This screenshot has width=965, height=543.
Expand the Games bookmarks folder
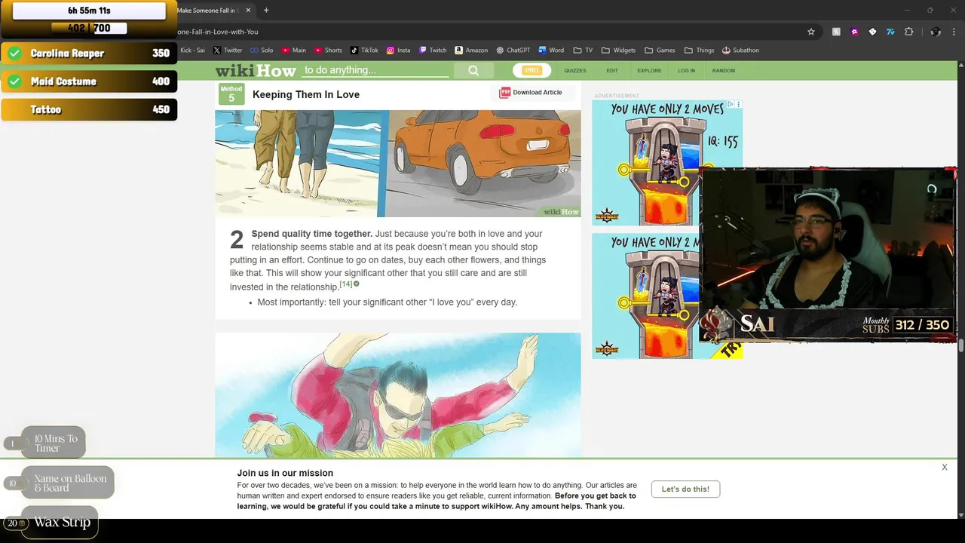[660, 51]
